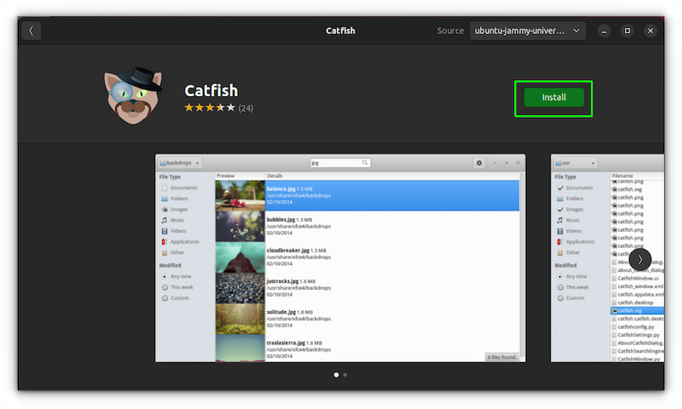The width and height of the screenshot is (682, 409).
Task: Maximize the software window
Action: (627, 31)
